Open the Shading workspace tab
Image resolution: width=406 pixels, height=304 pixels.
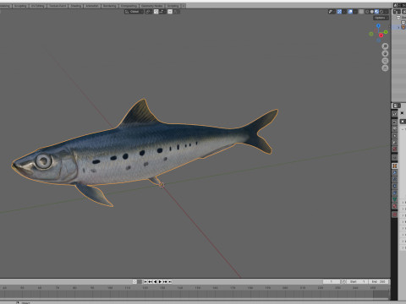[76, 6]
